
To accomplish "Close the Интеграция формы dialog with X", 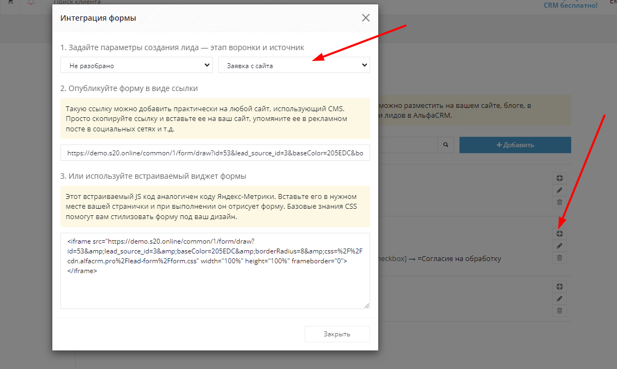I will (x=366, y=17).
